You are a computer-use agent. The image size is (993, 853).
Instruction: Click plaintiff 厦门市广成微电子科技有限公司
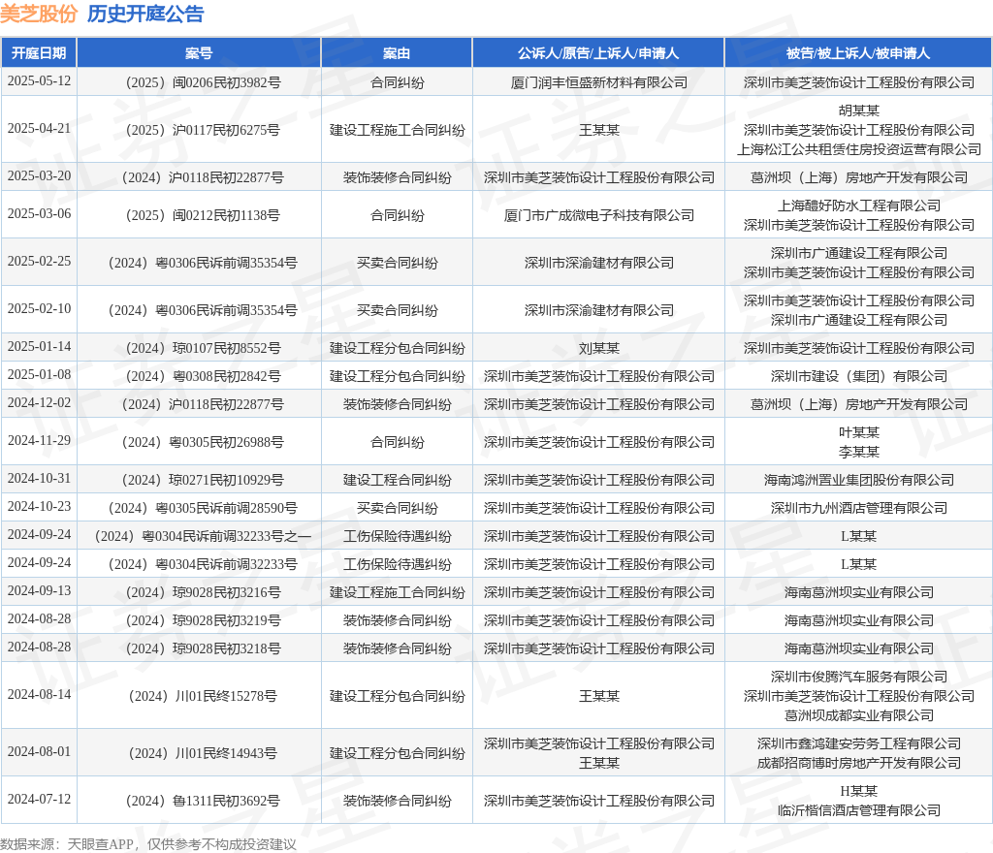tap(598, 215)
